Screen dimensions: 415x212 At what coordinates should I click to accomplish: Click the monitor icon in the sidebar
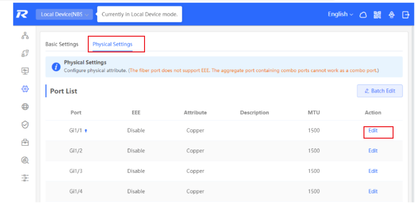click(25, 71)
